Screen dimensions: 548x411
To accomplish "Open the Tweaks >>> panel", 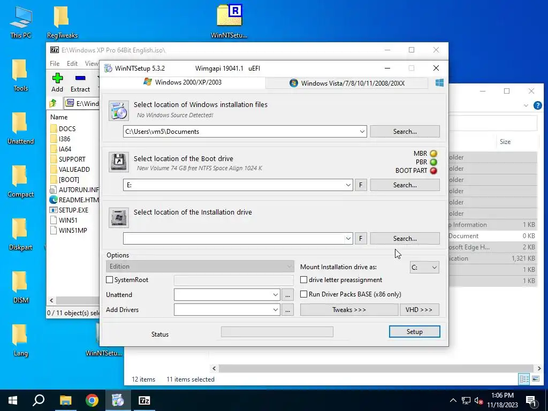I will [349, 310].
